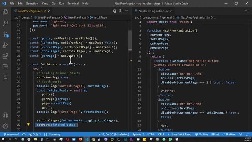252x142 pixels.
Task: Click the lightbulb code action on line 37
Action: click(28, 124)
